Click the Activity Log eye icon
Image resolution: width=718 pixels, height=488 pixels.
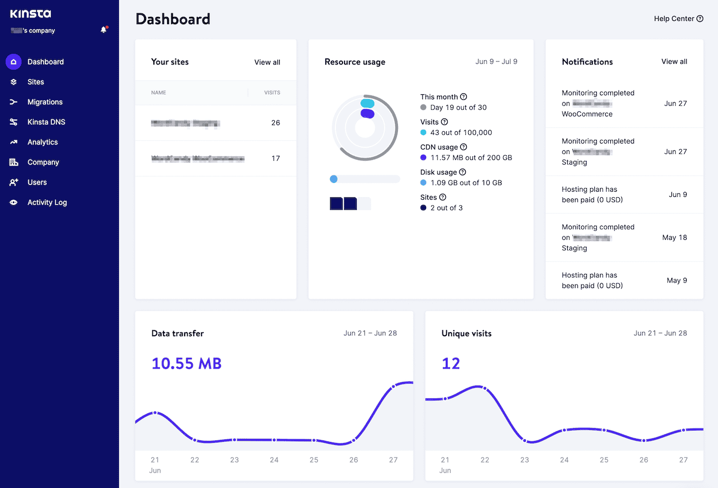13,202
